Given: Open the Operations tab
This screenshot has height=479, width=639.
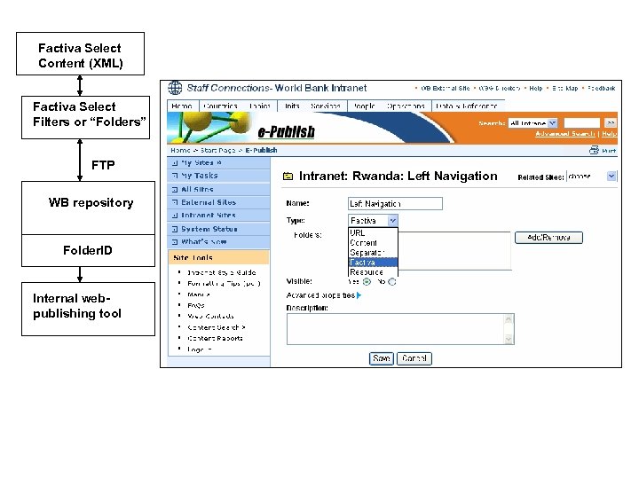Looking at the screenshot, I should pyautogui.click(x=406, y=106).
